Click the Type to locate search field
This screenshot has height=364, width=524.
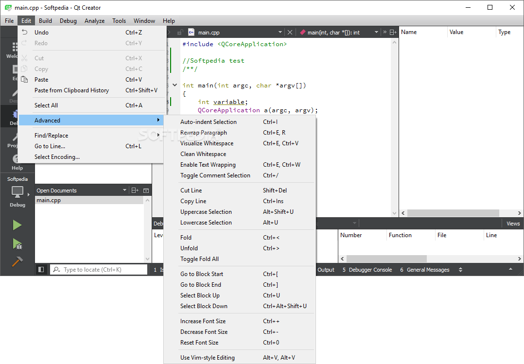click(99, 269)
